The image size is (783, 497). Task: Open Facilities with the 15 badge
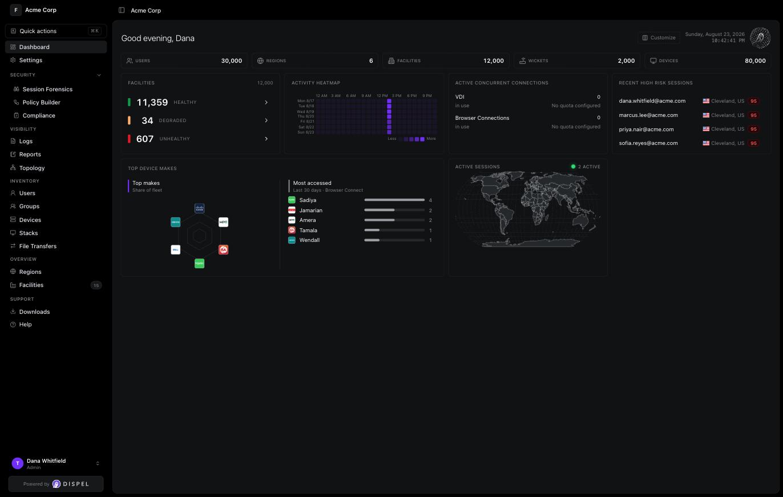56,285
